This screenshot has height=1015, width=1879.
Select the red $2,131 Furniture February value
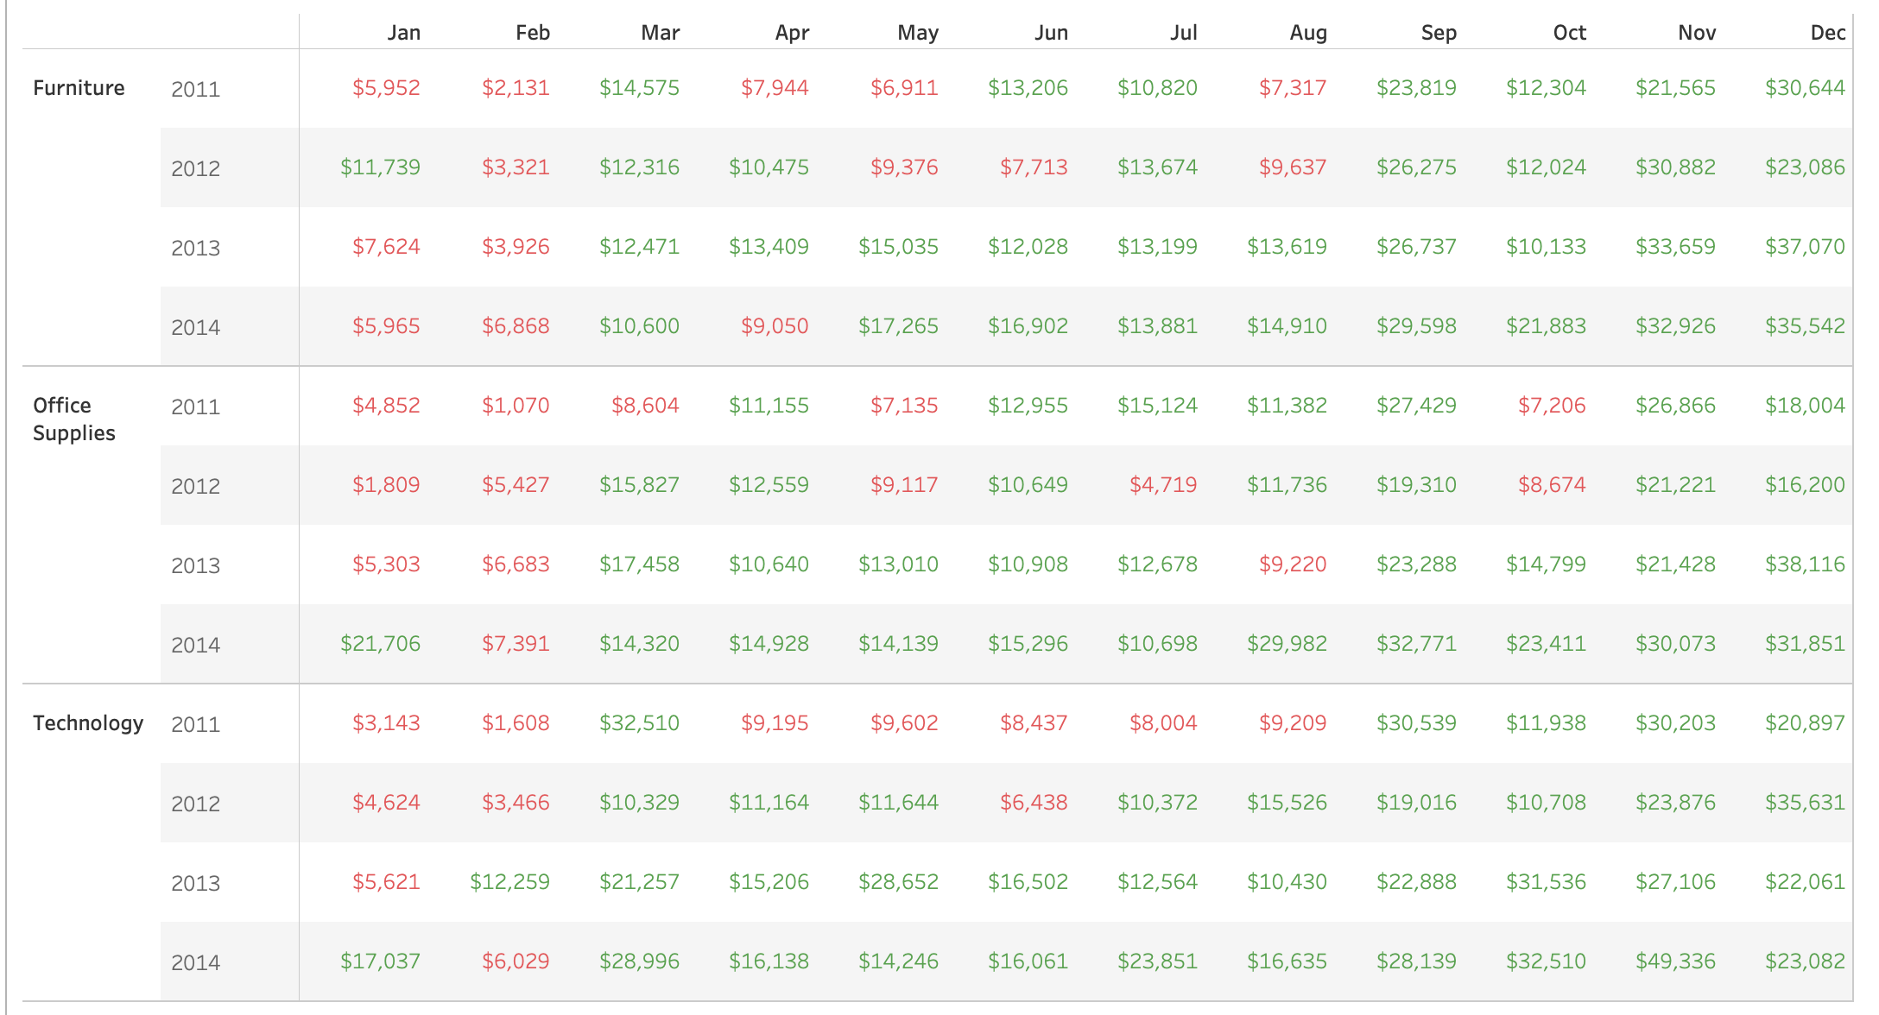(x=516, y=88)
